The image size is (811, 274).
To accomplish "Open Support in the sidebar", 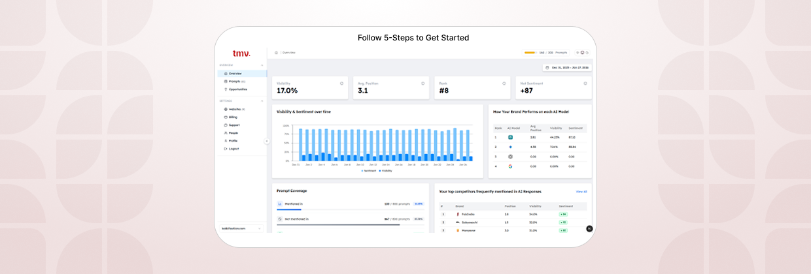I will point(242,125).
